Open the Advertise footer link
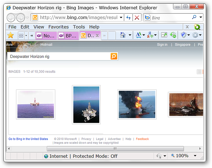Image resolution: width=212 pixels, height=168 pixels. (114, 139)
